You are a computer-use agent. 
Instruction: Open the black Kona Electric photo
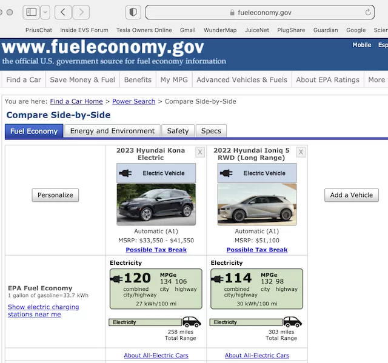[x=156, y=205]
